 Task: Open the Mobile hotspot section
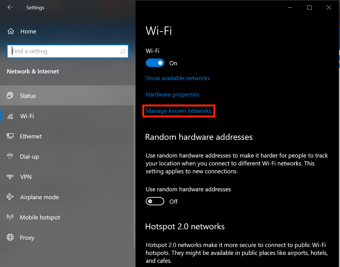point(68,217)
